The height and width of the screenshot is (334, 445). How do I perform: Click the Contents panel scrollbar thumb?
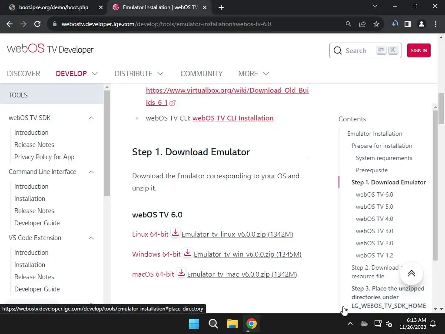tap(435, 185)
